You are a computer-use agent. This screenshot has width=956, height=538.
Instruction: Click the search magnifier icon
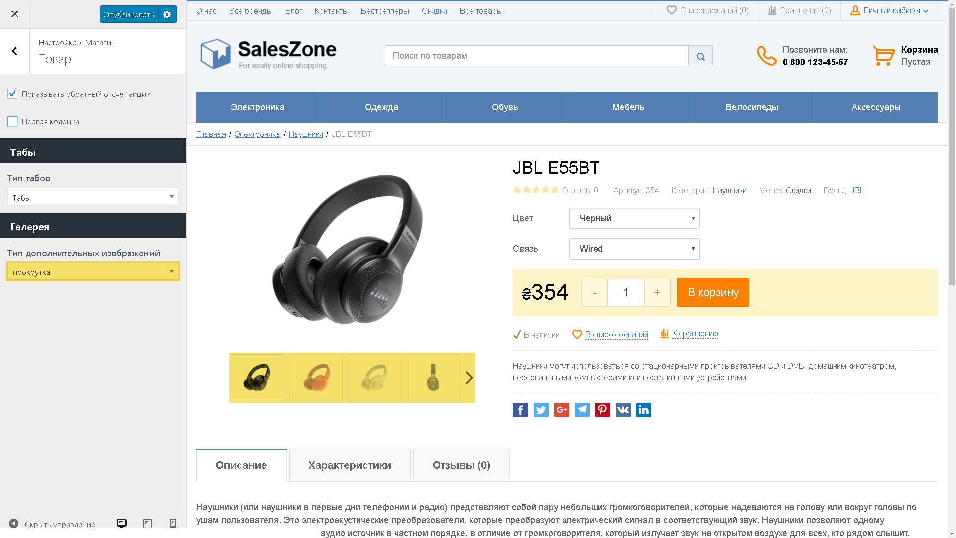[x=700, y=56]
